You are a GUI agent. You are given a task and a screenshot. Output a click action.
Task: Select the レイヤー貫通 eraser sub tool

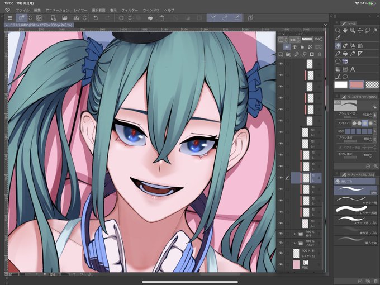(355, 210)
